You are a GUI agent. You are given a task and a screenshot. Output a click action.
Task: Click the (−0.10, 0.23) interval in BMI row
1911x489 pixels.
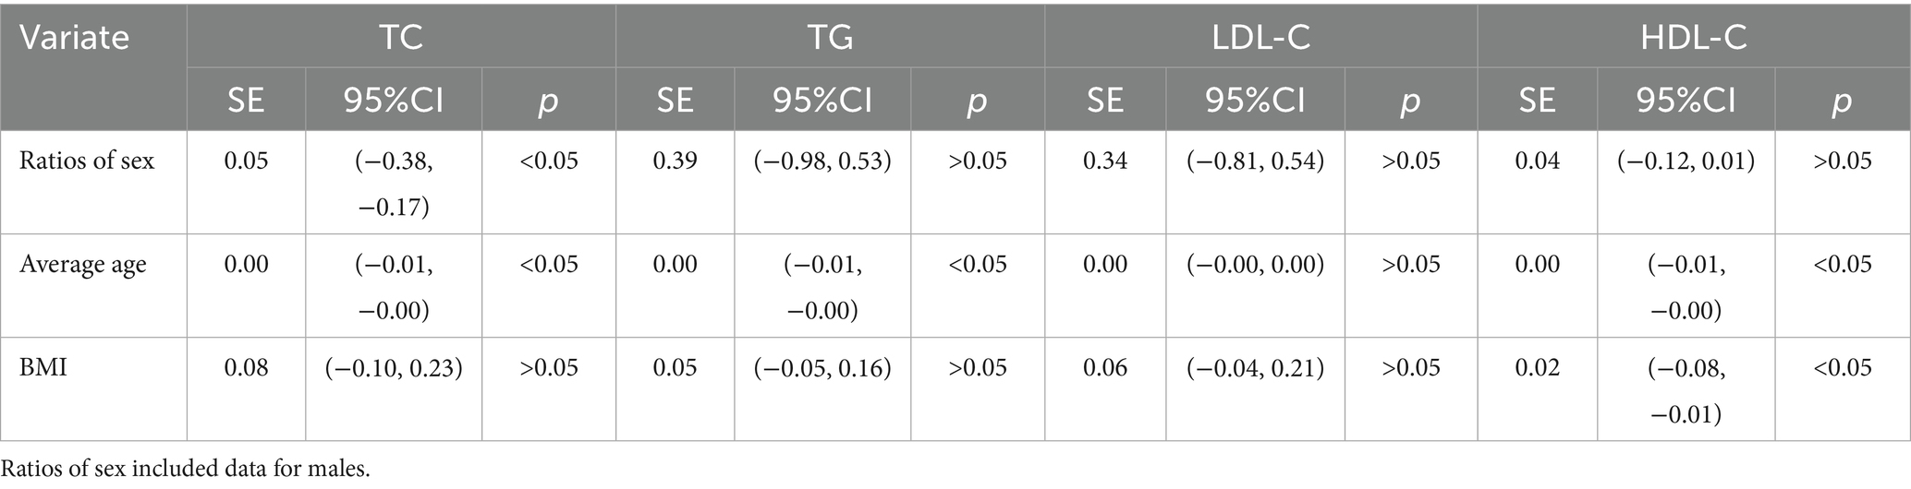pyautogui.click(x=394, y=368)
